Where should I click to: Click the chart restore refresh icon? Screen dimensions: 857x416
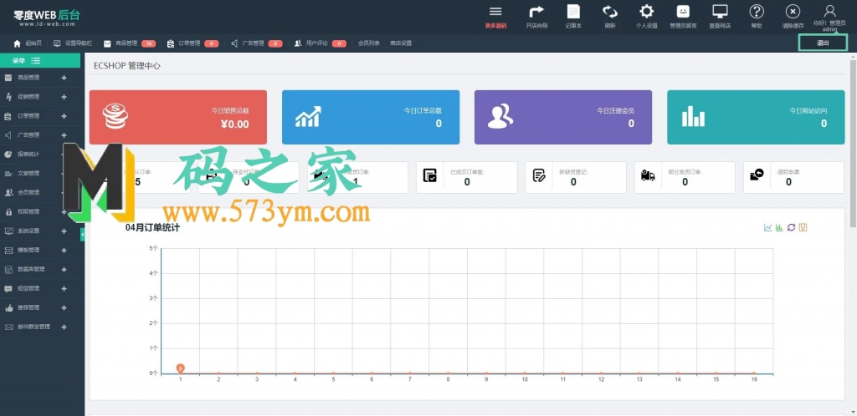coord(792,227)
